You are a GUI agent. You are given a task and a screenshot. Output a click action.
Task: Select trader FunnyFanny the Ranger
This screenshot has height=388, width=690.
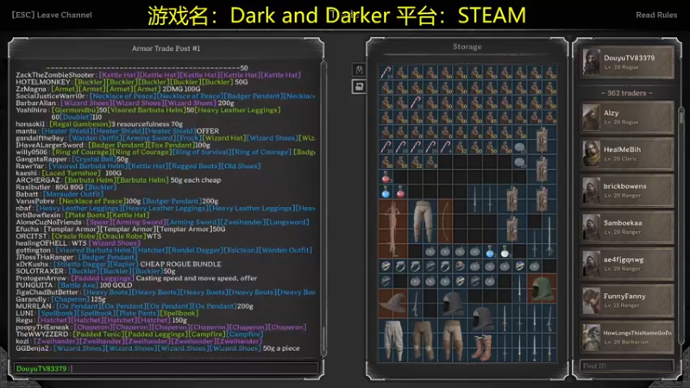click(x=627, y=300)
